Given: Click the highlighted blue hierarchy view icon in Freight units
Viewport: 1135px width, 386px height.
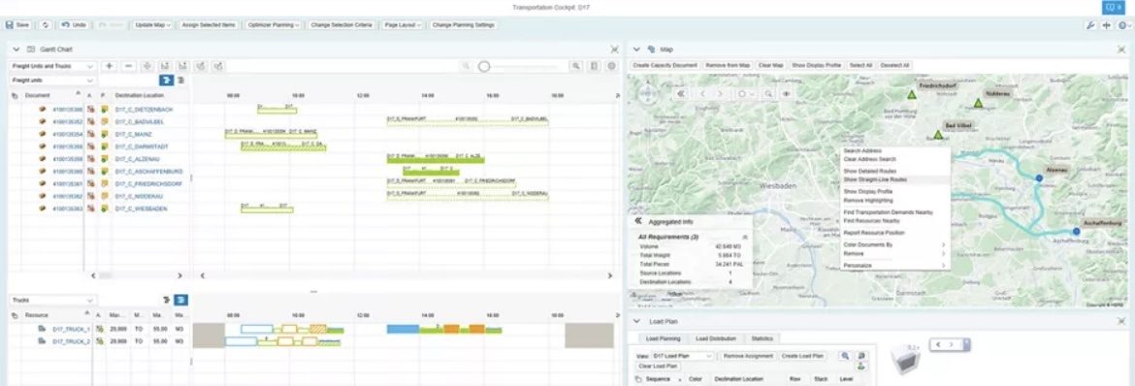Looking at the screenshot, I should coord(166,80).
